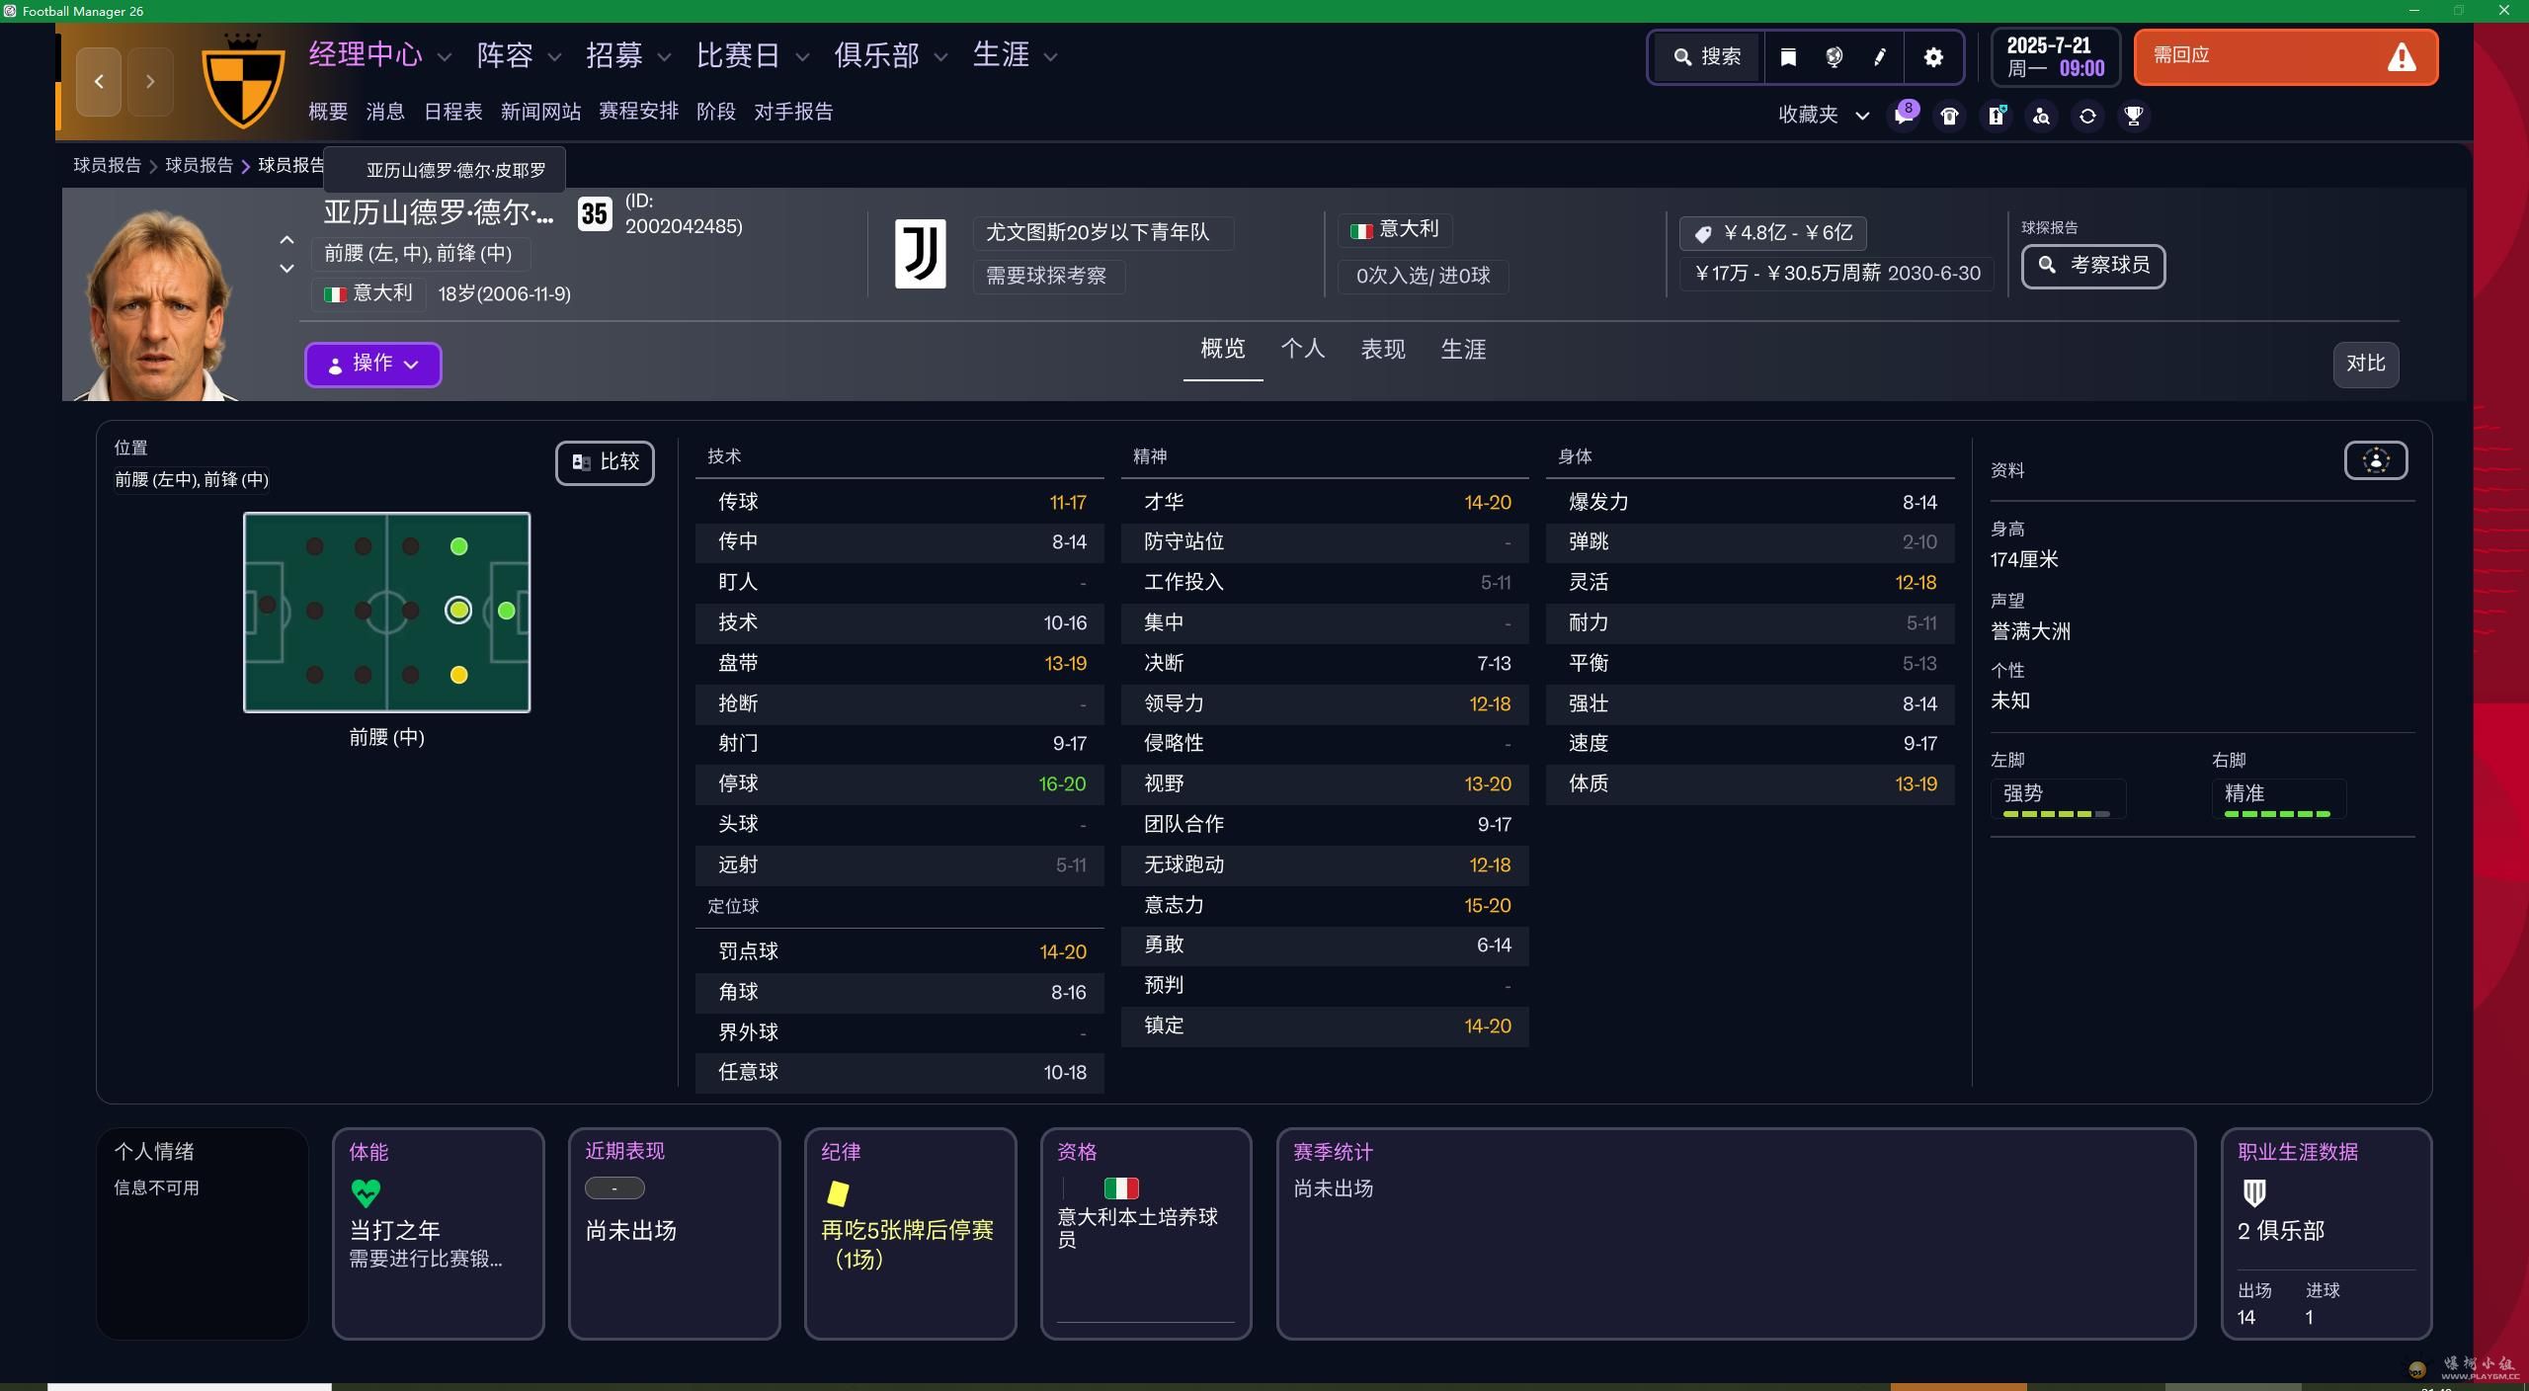Click the trophy competitions icon
This screenshot has height=1391, width=2529.
pos(2134,116)
